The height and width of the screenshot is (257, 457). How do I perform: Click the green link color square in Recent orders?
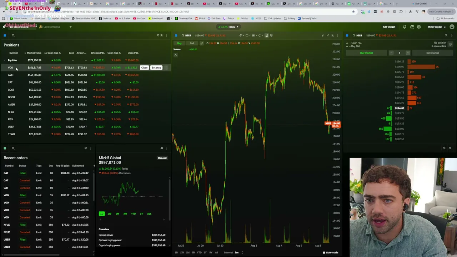click(5, 148)
